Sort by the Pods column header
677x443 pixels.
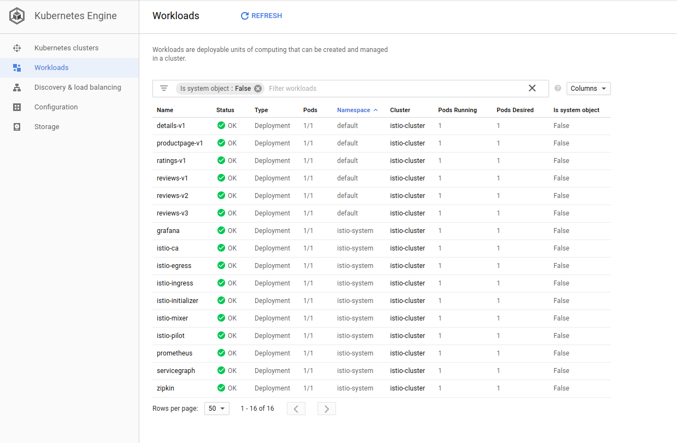point(310,110)
